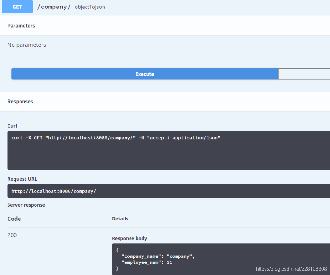Click the Server response heading

point(26,205)
